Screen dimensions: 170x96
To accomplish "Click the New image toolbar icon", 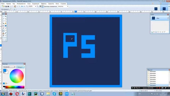I will point(2,6).
